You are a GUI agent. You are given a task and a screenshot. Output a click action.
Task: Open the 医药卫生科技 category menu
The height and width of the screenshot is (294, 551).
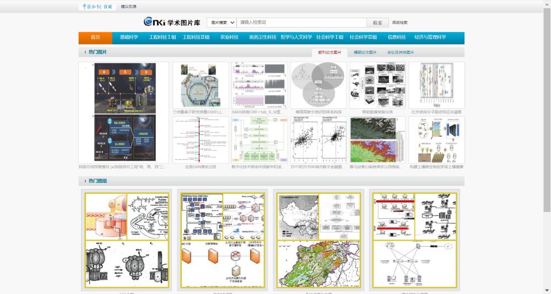coord(262,37)
